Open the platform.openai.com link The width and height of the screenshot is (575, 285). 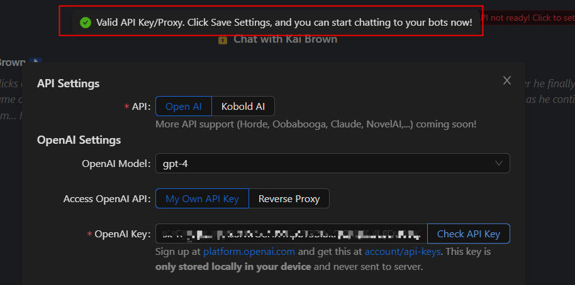click(x=248, y=252)
